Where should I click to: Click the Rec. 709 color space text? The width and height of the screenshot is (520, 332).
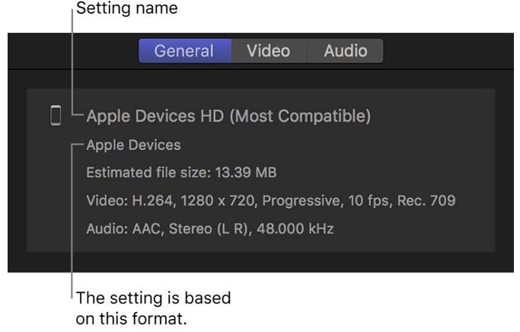pyautogui.click(x=426, y=200)
